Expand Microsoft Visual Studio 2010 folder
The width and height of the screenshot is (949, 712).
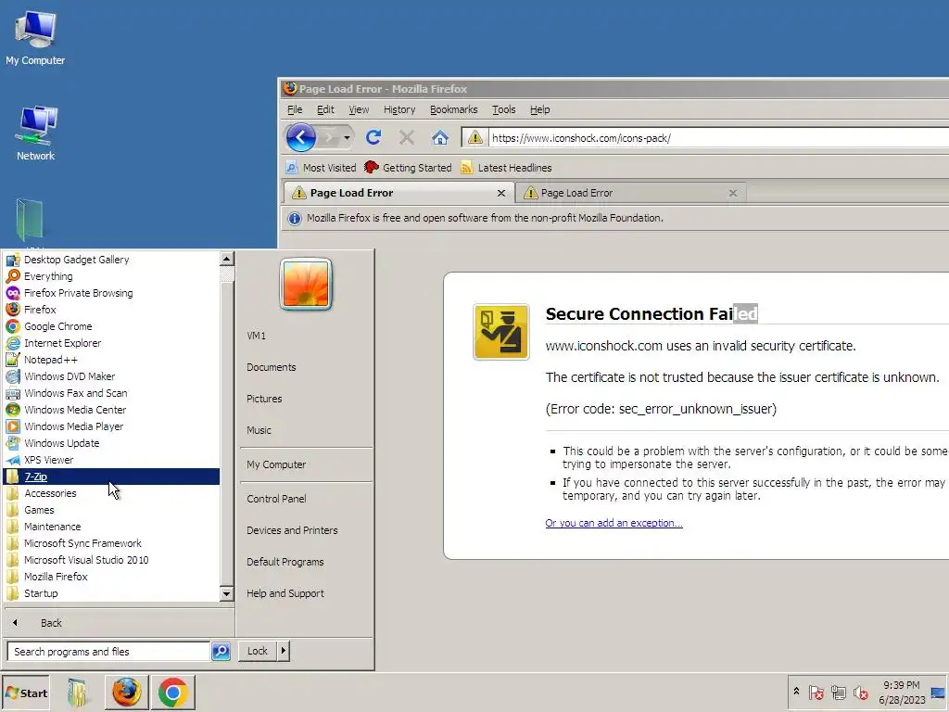pyautogui.click(x=111, y=560)
